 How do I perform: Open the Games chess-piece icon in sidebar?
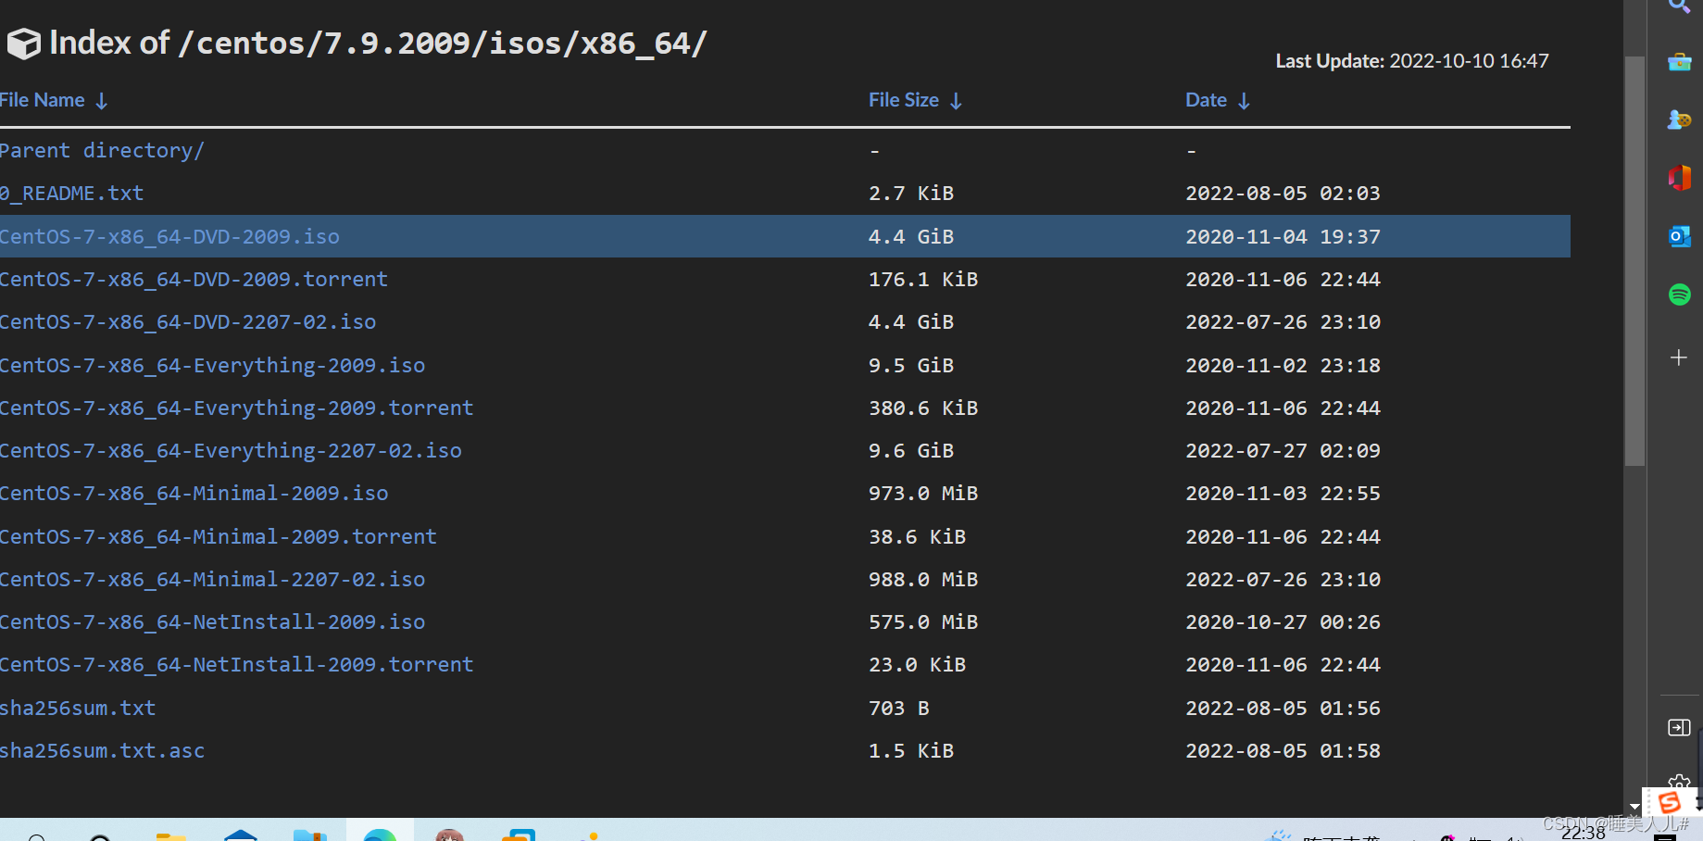(1679, 119)
